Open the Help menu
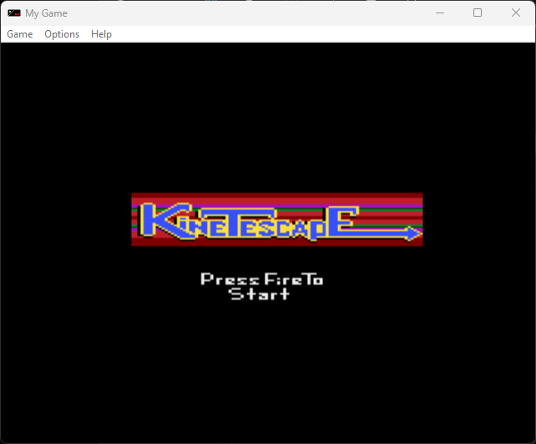 pyautogui.click(x=101, y=34)
